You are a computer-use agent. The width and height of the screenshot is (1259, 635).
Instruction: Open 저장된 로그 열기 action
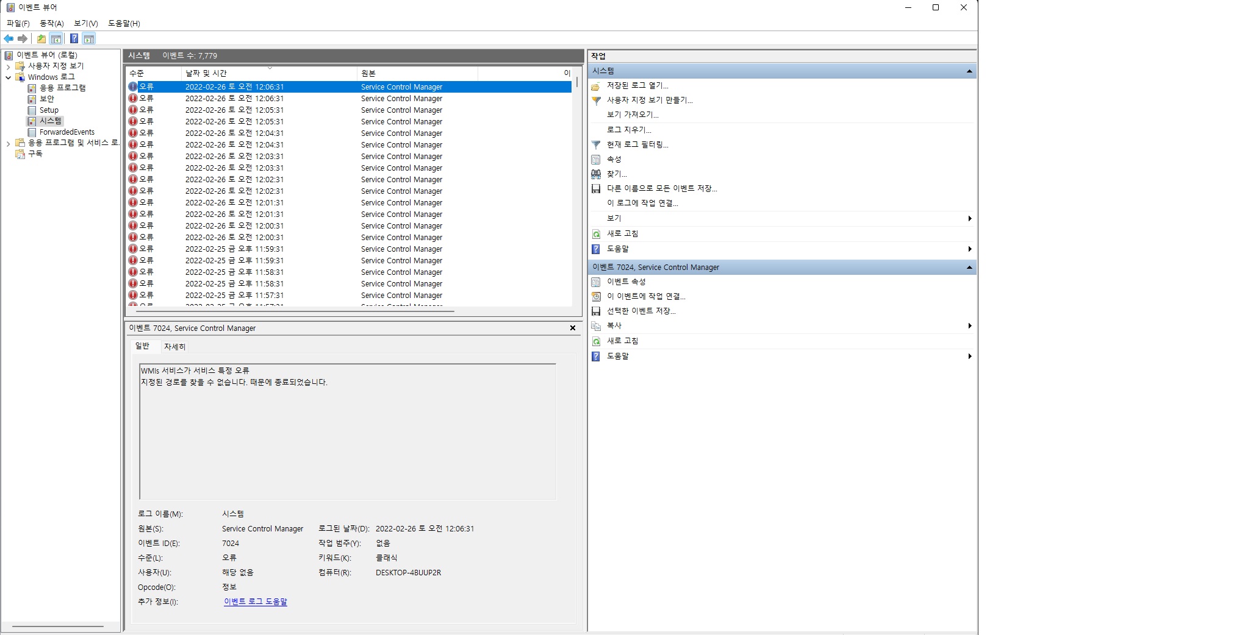(637, 86)
